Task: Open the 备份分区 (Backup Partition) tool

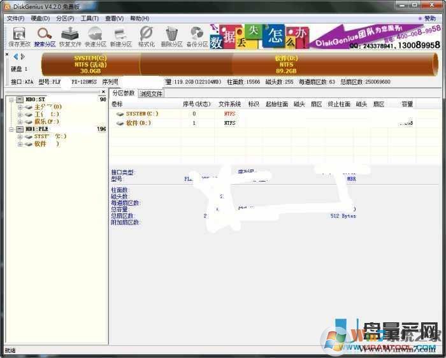Action: [197, 36]
